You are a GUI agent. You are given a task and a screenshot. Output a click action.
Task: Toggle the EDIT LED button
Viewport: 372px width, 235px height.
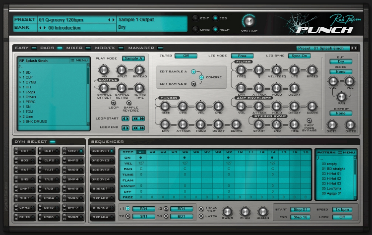(195, 18)
